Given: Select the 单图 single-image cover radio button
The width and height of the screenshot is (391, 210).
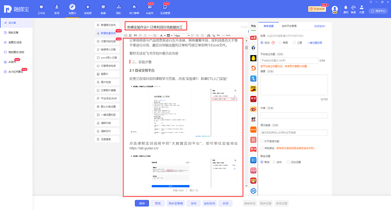Looking at the screenshot, I should coord(280,43).
